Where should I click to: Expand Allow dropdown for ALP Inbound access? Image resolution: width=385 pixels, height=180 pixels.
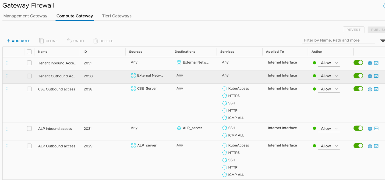tap(329, 129)
